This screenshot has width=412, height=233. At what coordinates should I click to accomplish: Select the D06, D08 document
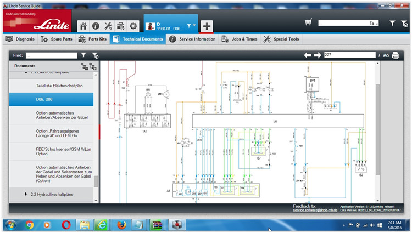coord(51,99)
